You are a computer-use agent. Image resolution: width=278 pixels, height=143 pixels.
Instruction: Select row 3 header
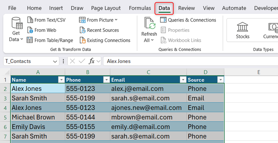click(x=5, y=98)
